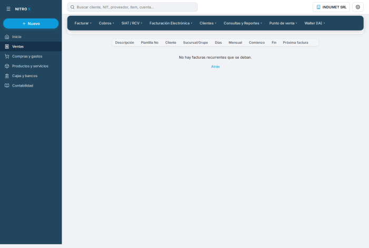Click the Días column header
This screenshot has height=248, width=369.
point(218,43)
